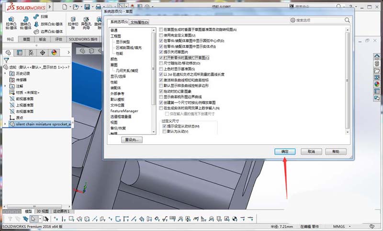Click the Print icon in top toolbar
383x231 pixels.
pos(98,7)
